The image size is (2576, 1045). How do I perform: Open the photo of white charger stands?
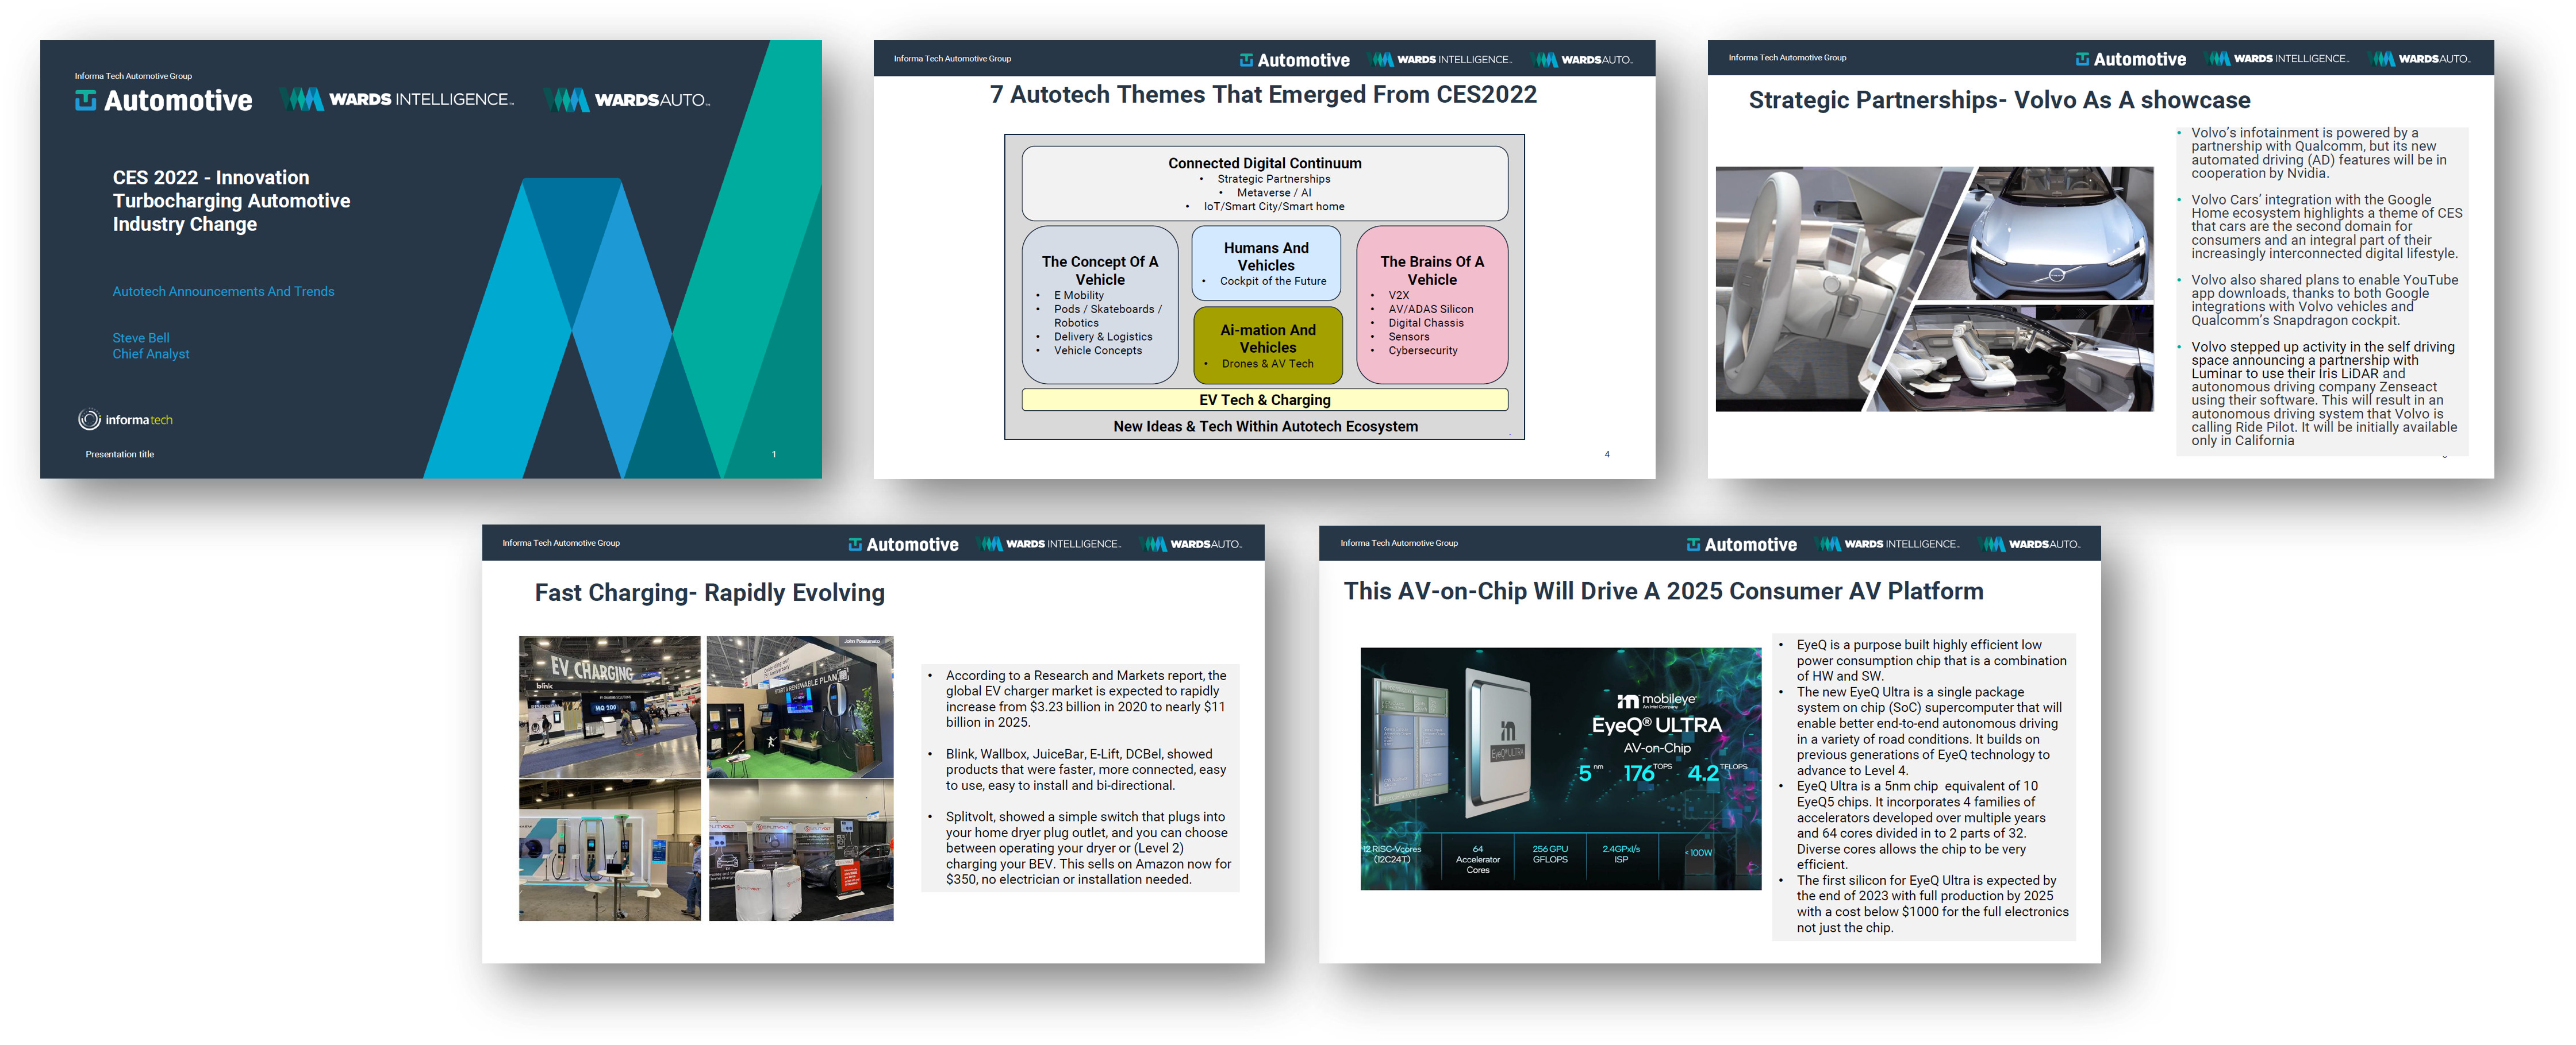pos(610,850)
